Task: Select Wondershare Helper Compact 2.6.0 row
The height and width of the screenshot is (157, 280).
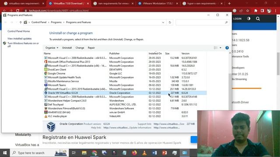Action: [125, 101]
